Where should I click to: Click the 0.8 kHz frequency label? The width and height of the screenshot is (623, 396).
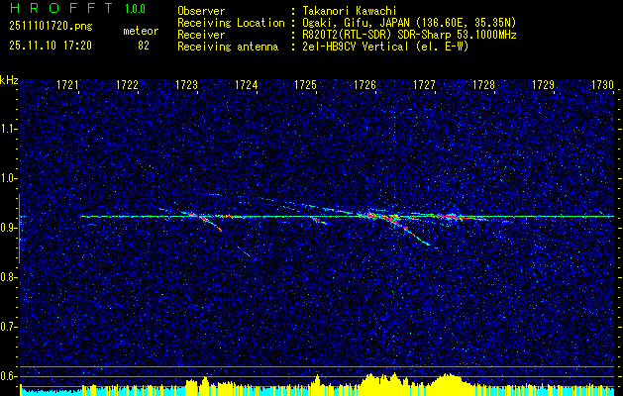coord(7,277)
